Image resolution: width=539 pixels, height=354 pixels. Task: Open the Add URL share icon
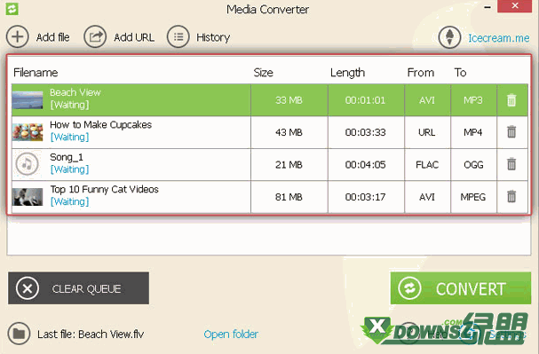point(95,36)
